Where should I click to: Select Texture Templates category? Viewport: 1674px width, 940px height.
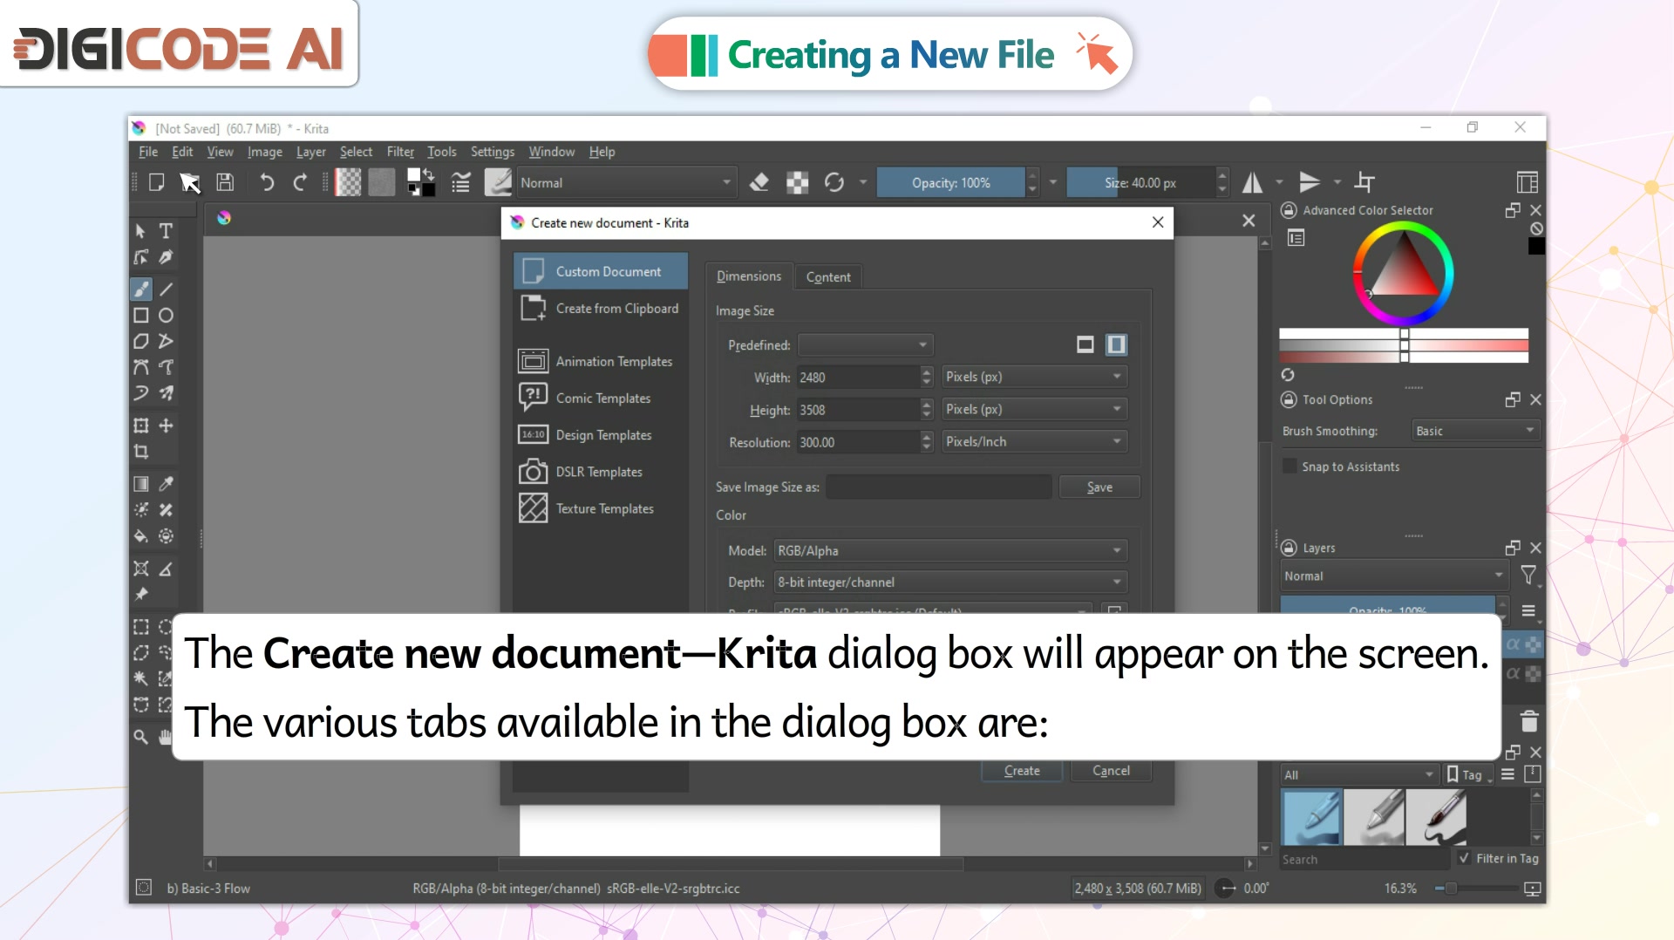601,508
